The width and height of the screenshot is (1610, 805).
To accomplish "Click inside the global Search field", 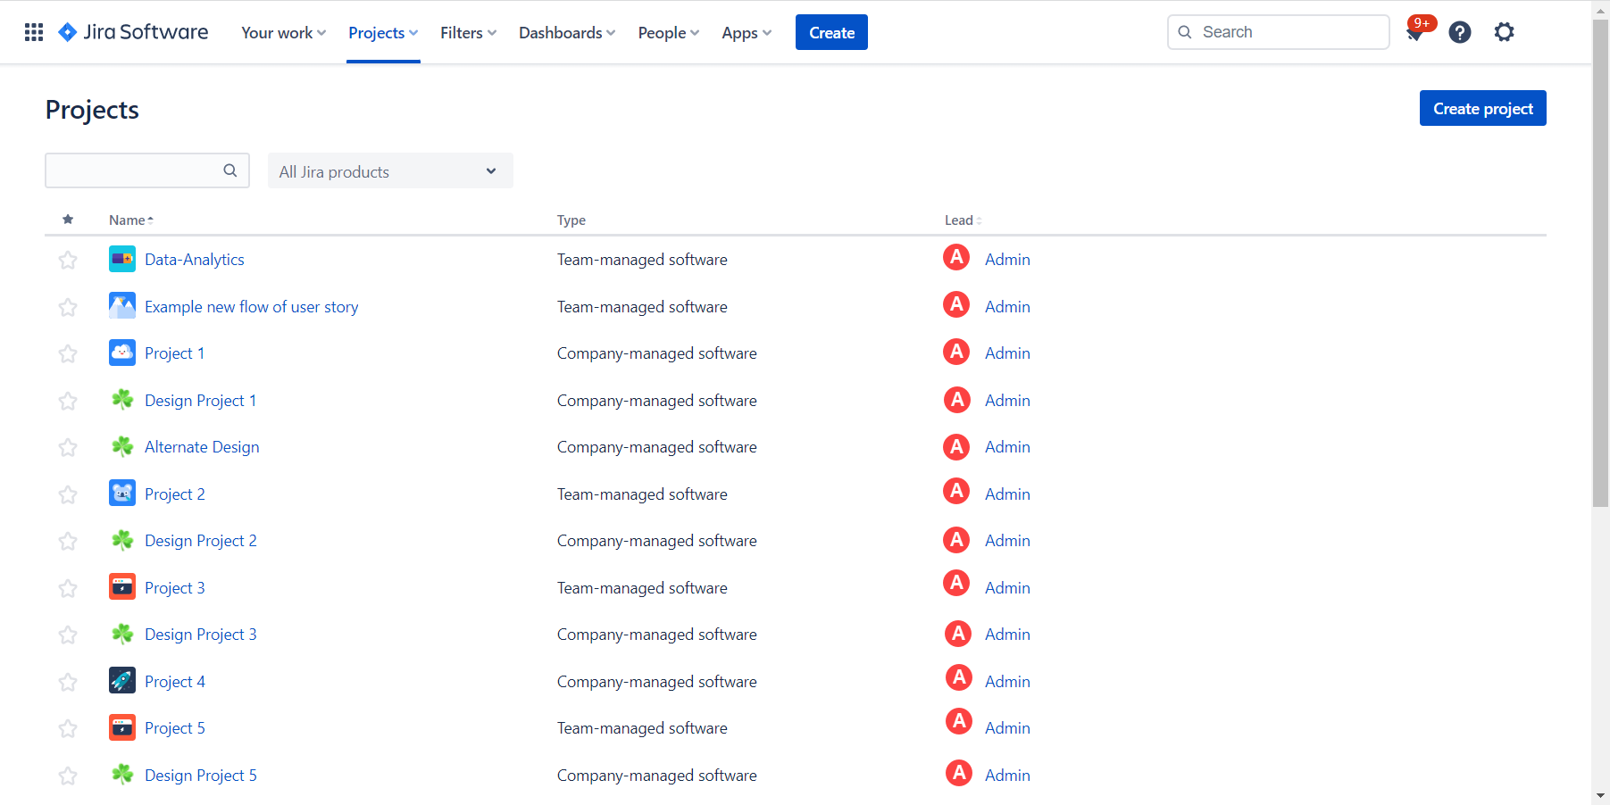I will pyautogui.click(x=1277, y=31).
